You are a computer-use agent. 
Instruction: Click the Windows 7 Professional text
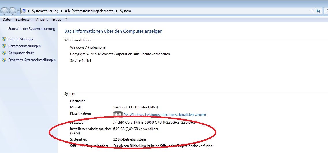[x=88, y=47]
